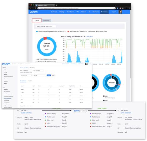The height and width of the screenshot is (141, 147).
Task: Open the Solutions dropdown in reports header
Action: [x=14, y=64]
